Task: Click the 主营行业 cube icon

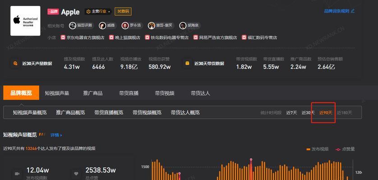Action: click(x=88, y=12)
